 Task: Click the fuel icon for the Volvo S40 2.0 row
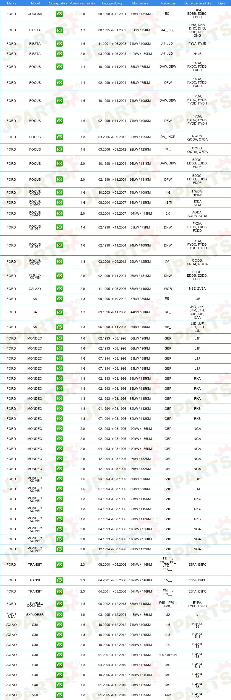pyautogui.click(x=59, y=675)
